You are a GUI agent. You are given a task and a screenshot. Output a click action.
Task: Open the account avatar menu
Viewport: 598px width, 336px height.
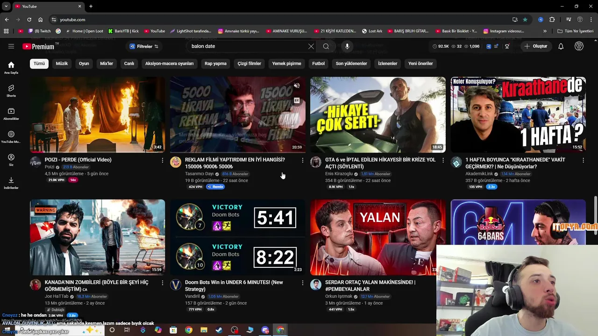[579, 46]
